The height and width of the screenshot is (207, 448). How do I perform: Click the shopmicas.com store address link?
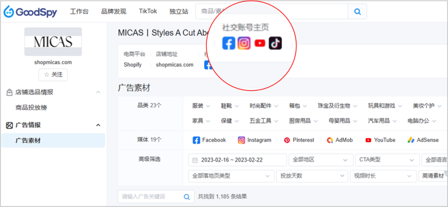pos(175,65)
